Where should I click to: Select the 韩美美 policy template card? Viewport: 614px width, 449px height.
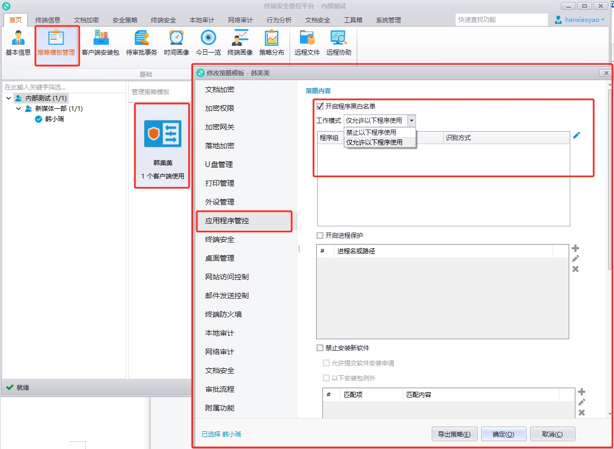[162, 146]
